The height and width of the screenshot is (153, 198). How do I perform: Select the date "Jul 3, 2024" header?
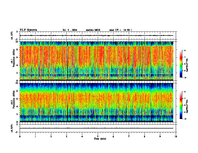click(70, 30)
